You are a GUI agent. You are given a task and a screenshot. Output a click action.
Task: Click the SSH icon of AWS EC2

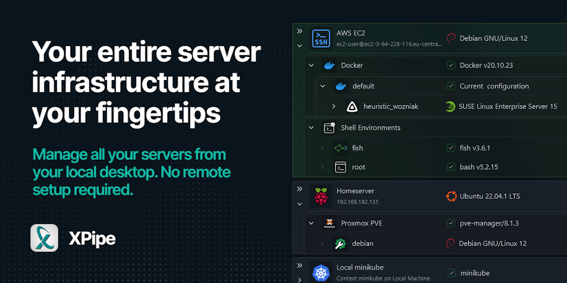point(321,38)
